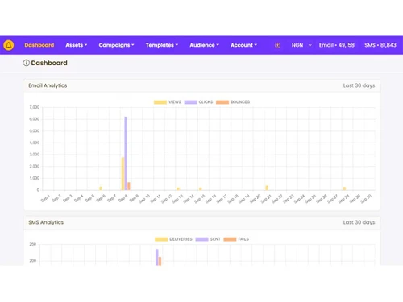Click the 7,000 y-axis label
The image size is (403, 302).
point(35,107)
